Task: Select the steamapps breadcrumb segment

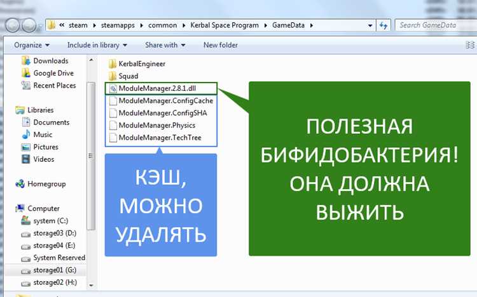Action: (118, 25)
